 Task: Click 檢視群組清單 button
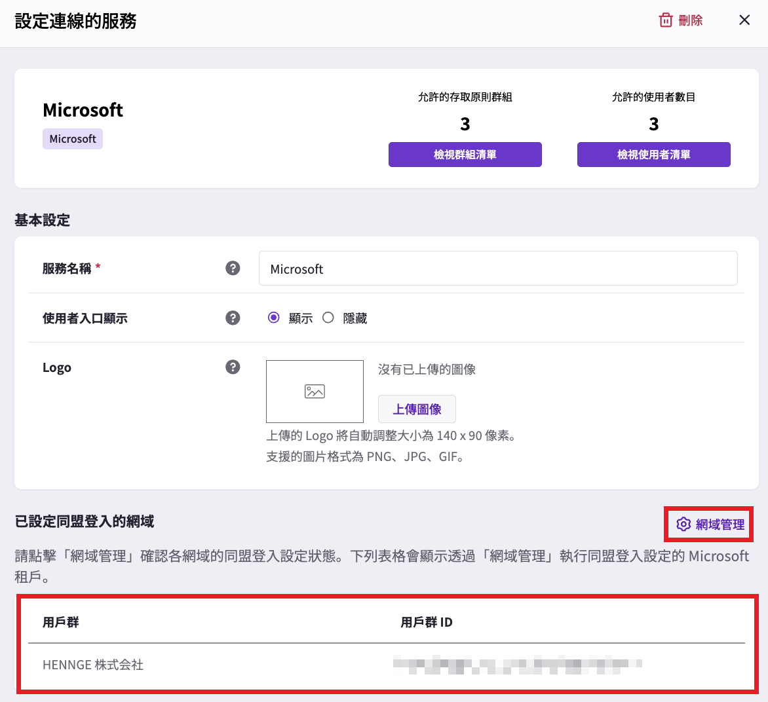pos(465,155)
